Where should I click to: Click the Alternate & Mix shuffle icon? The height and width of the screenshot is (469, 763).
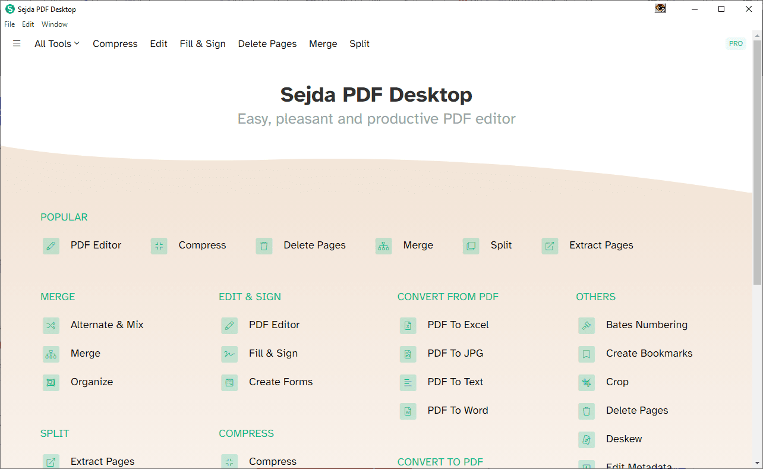pos(51,325)
